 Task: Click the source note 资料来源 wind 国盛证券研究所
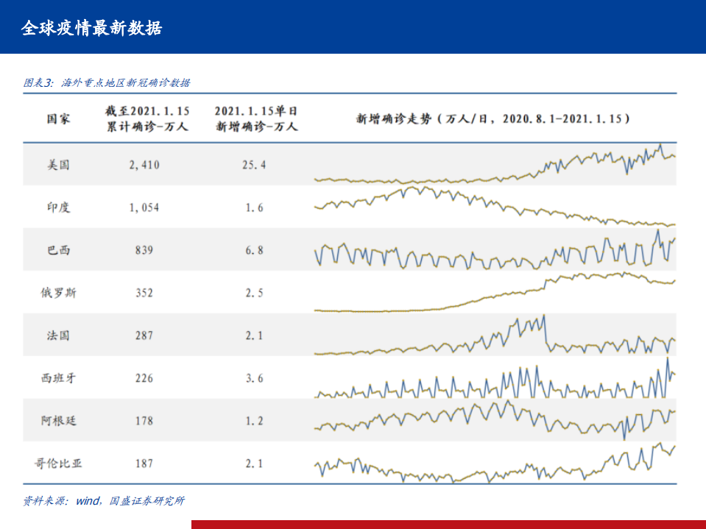(x=104, y=501)
